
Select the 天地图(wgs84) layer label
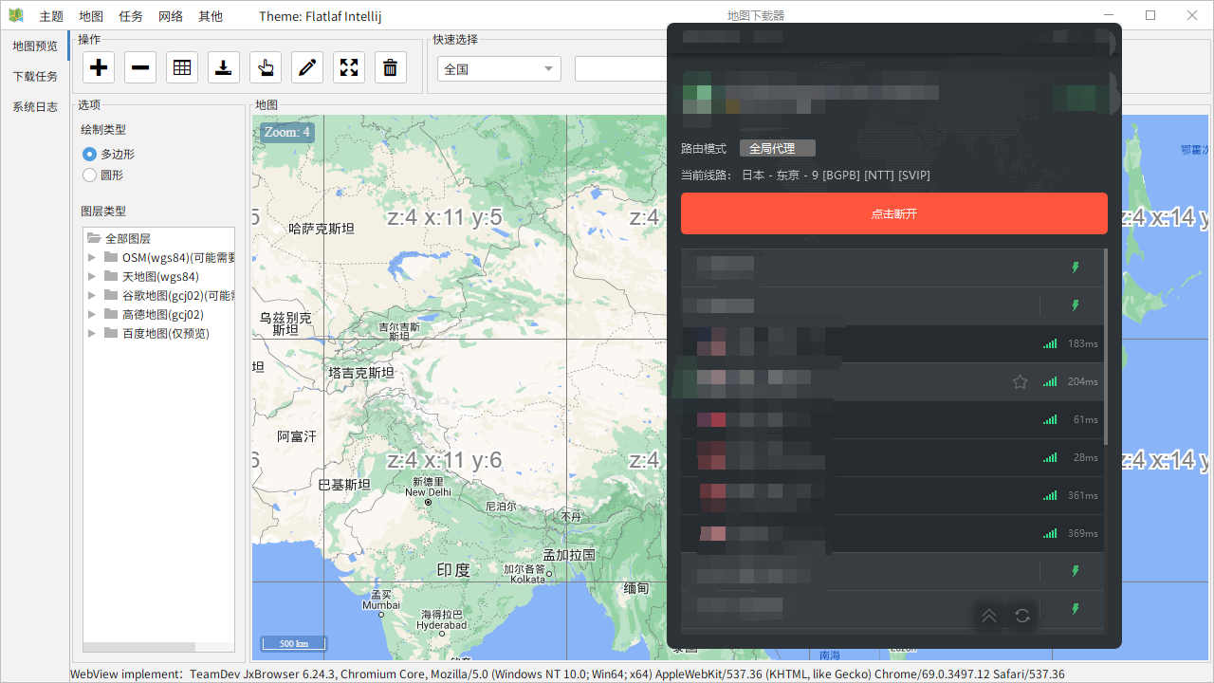coord(160,276)
